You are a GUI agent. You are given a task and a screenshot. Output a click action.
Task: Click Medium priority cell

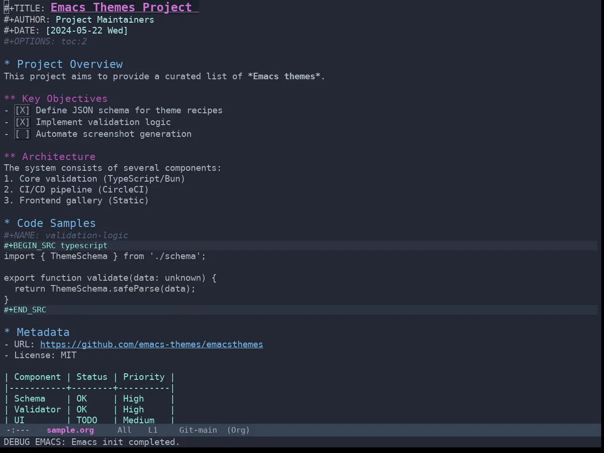point(139,420)
